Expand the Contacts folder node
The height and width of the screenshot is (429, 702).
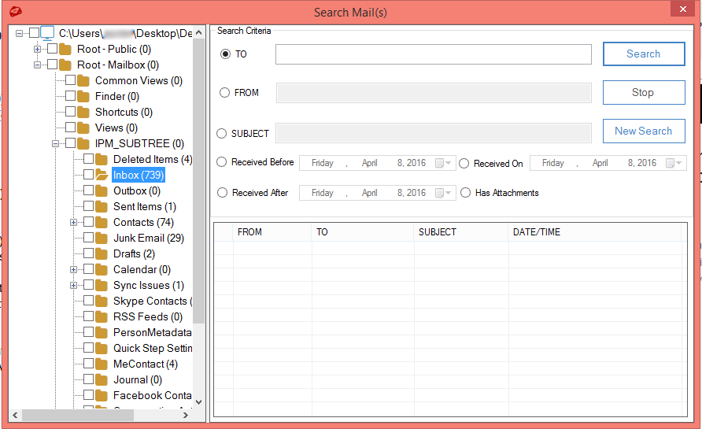tap(73, 222)
